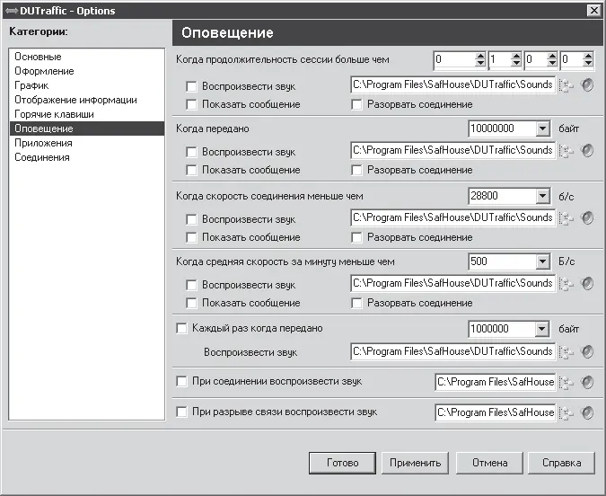The image size is (606, 496).
Task: Click the 'Готово' button
Action: tap(342, 463)
